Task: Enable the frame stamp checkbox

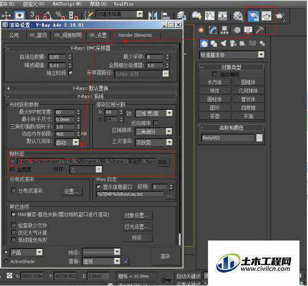Action: pos(13,161)
